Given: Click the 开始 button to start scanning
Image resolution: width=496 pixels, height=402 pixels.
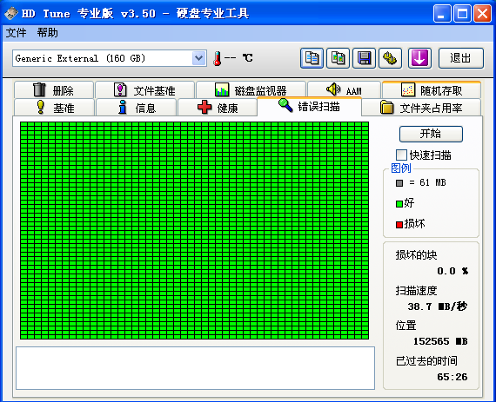Looking at the screenshot, I should point(431,134).
